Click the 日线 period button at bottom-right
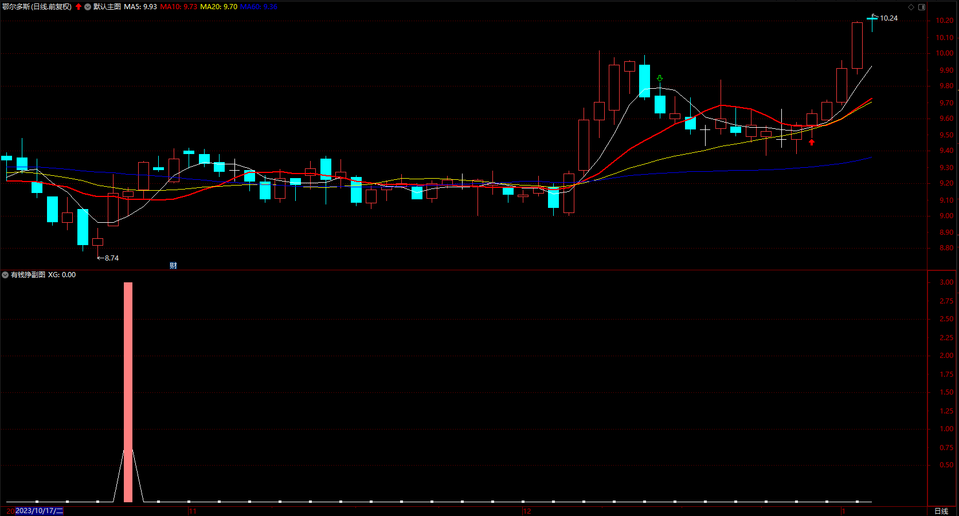The width and height of the screenshot is (959, 516). [x=941, y=511]
